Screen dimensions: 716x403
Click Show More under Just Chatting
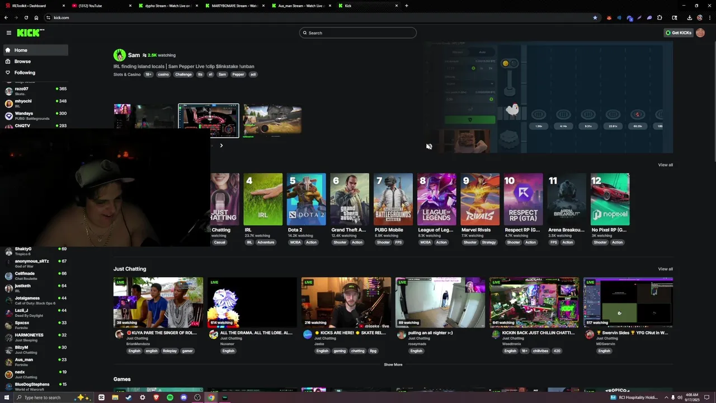point(393,364)
